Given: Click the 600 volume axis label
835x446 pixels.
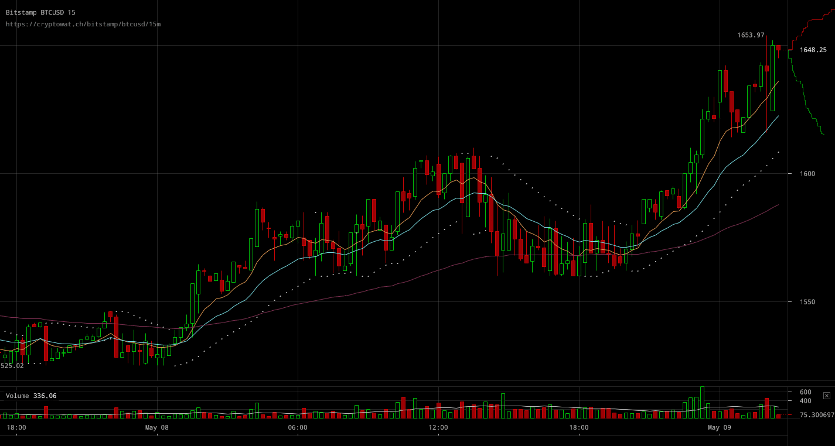Looking at the screenshot, I should click(x=806, y=392).
